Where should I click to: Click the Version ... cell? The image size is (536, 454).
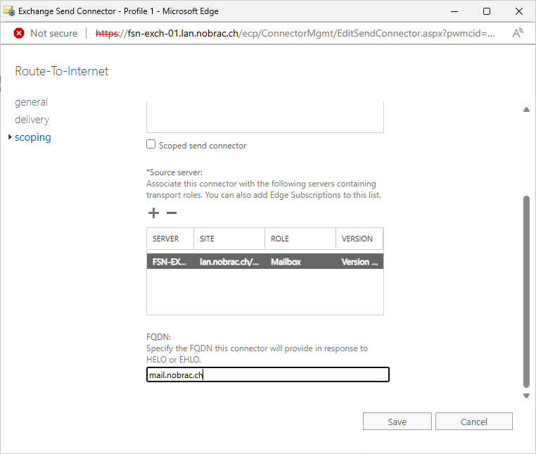point(359,262)
